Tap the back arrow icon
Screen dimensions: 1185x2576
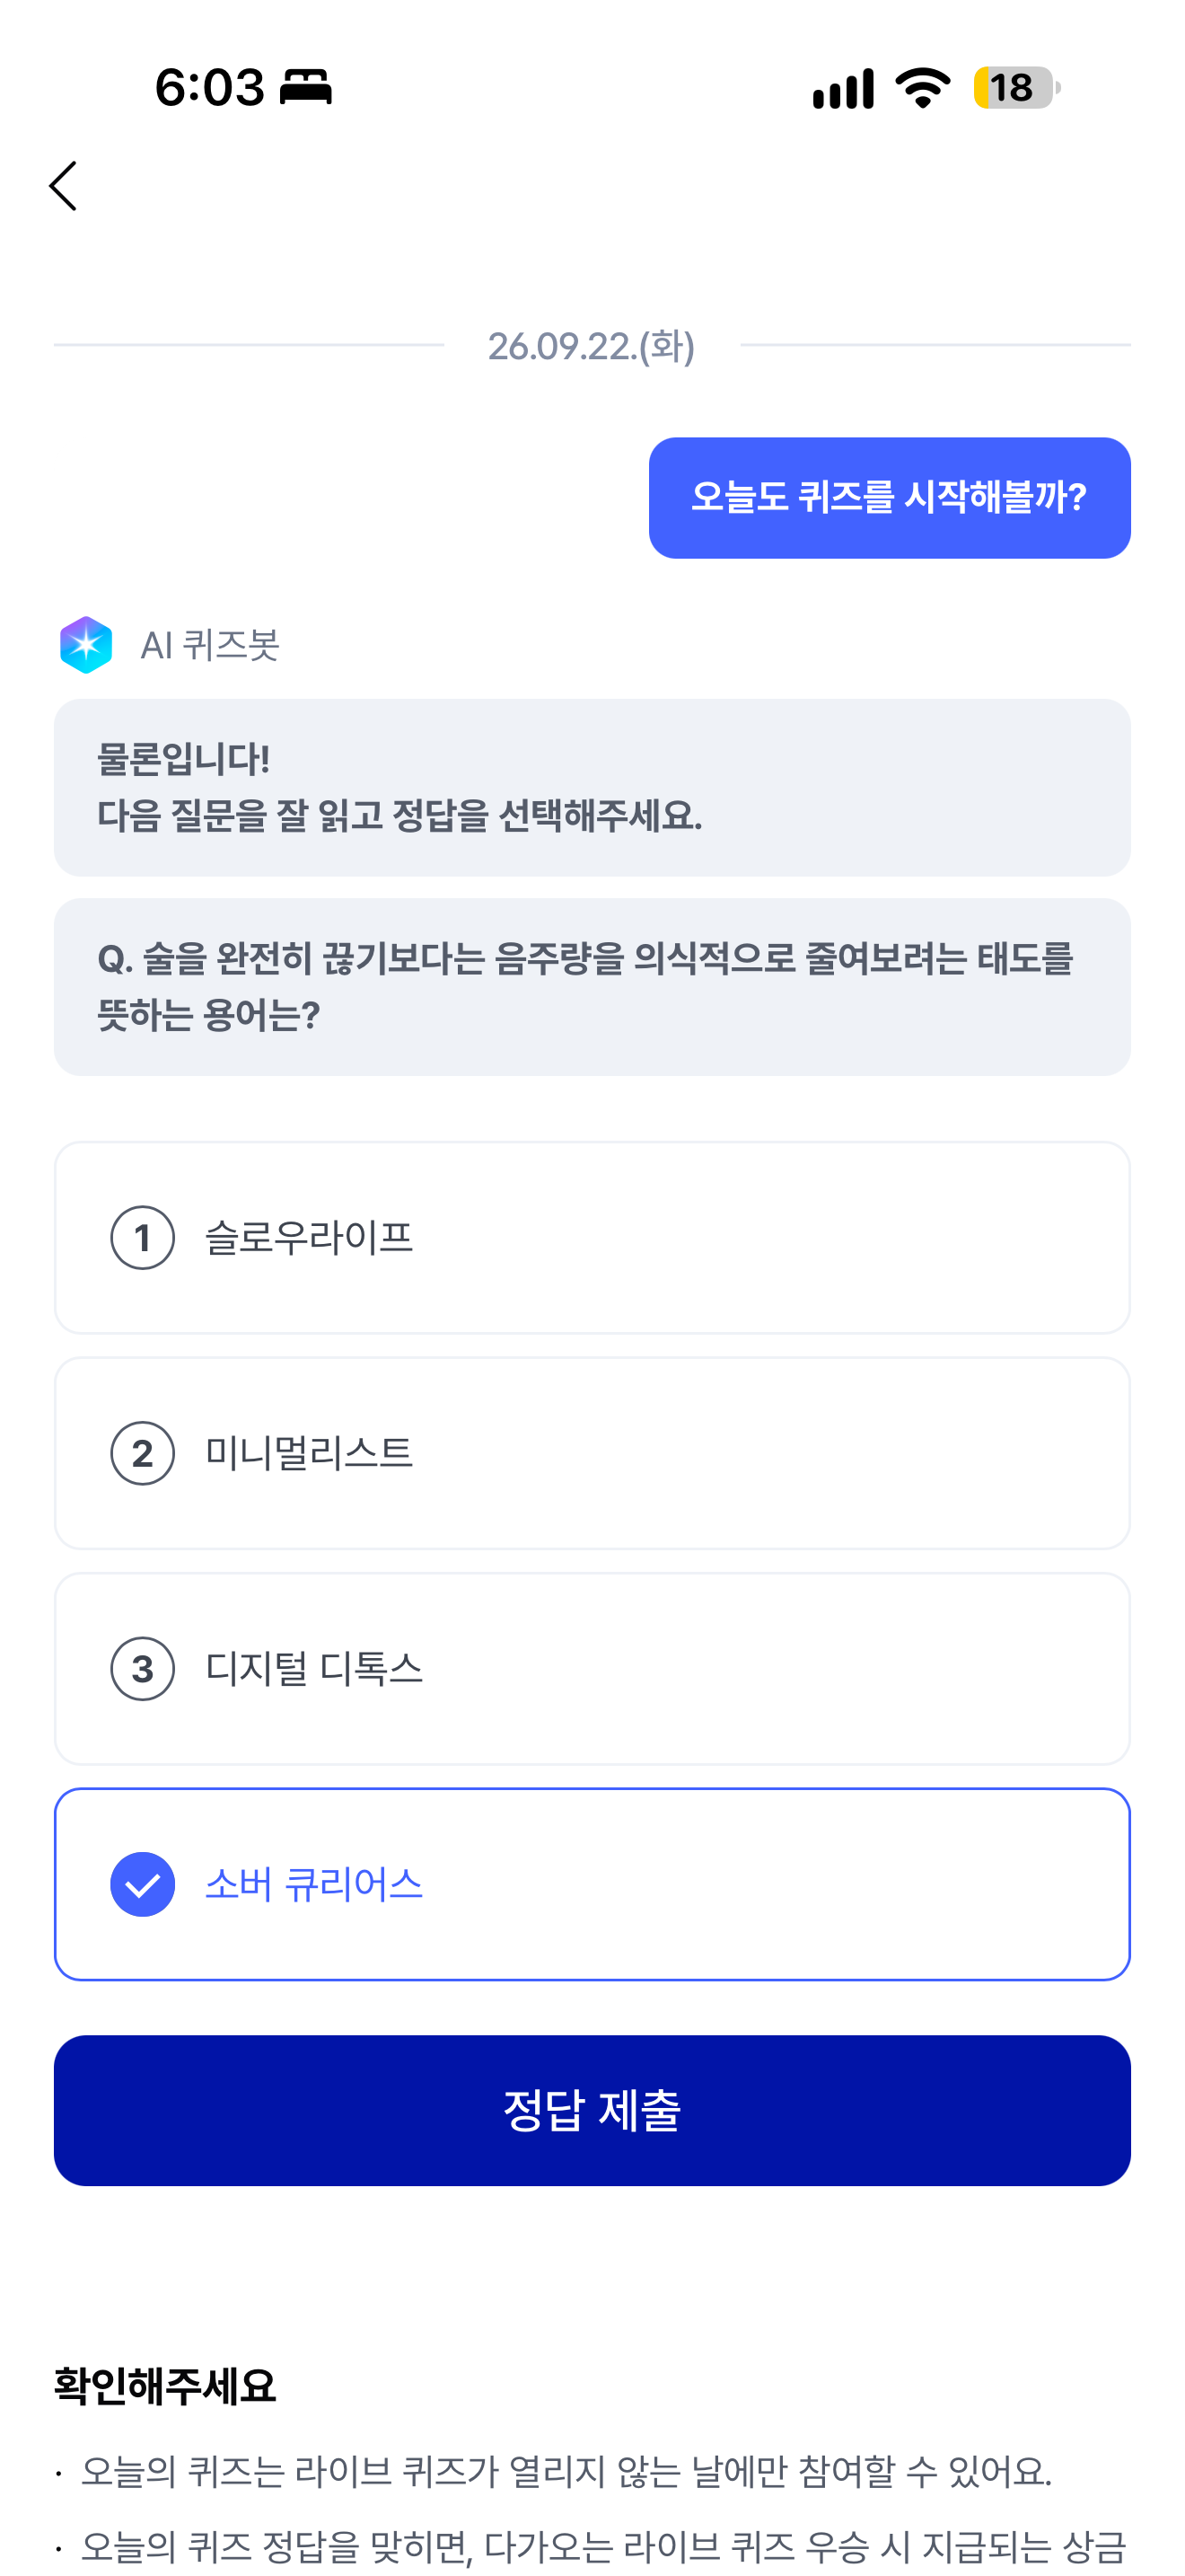coord(63,186)
